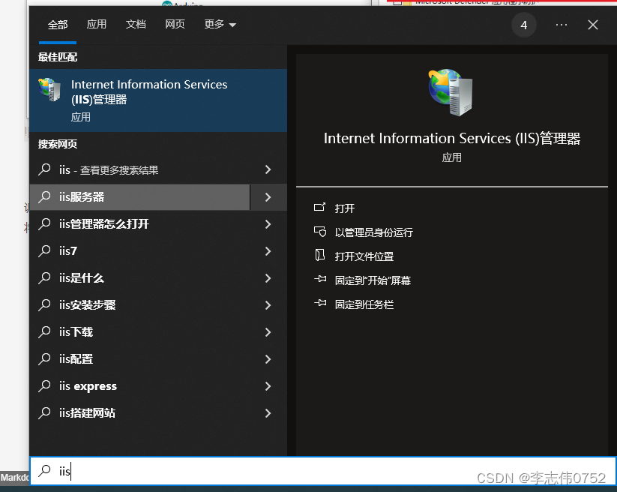The width and height of the screenshot is (617, 492).
Task: Expand chevron for iis配置
Action: pyautogui.click(x=268, y=359)
